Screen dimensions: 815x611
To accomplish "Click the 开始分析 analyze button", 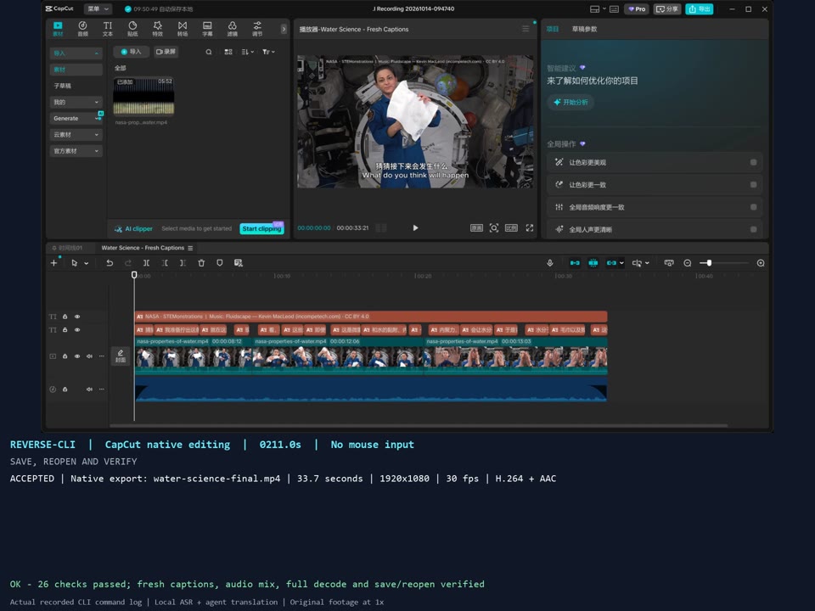I will pos(570,103).
